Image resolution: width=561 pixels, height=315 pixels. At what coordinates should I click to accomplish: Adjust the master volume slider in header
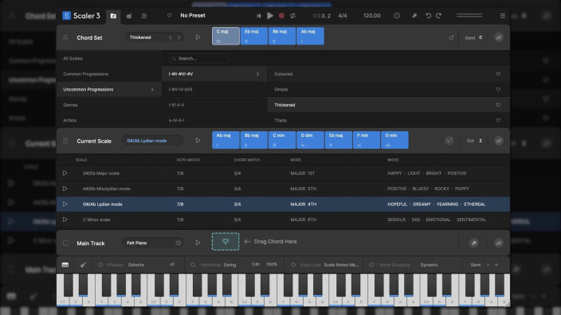pos(469,16)
